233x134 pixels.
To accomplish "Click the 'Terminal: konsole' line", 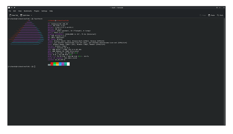I will click(x=59, y=48).
